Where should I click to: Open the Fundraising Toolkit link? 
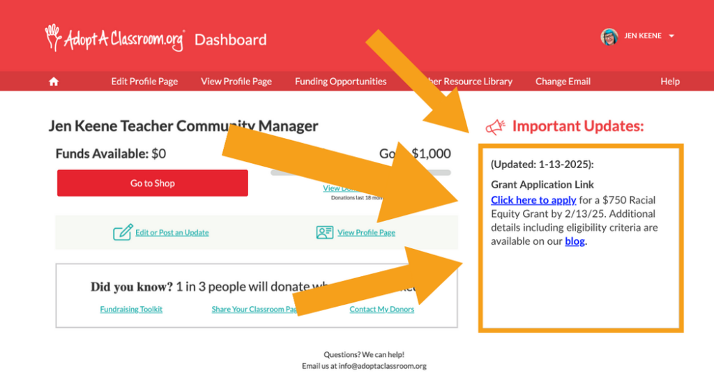tap(131, 309)
